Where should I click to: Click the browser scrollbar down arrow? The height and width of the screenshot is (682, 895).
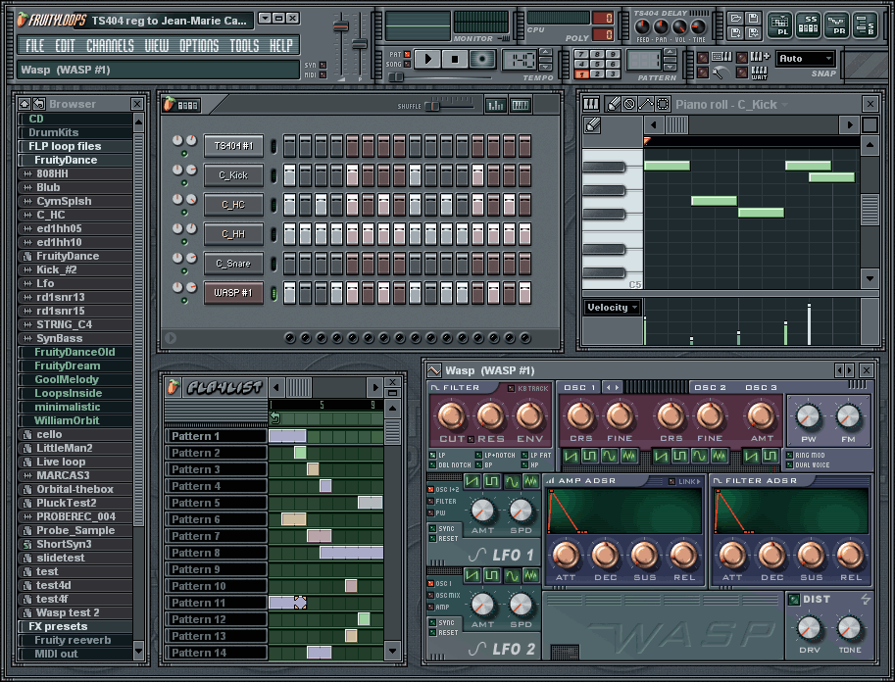(x=138, y=651)
